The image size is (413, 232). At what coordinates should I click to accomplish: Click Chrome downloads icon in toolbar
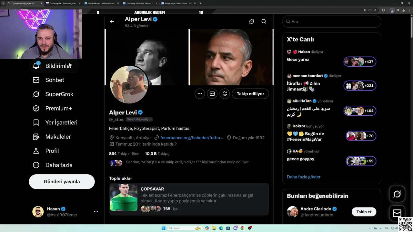(x=392, y=10)
